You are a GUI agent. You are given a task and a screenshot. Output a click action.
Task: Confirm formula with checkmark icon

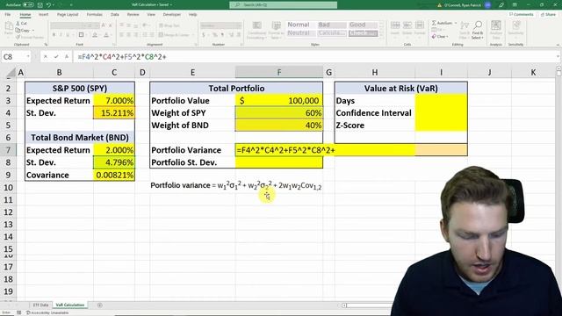tap(56, 56)
